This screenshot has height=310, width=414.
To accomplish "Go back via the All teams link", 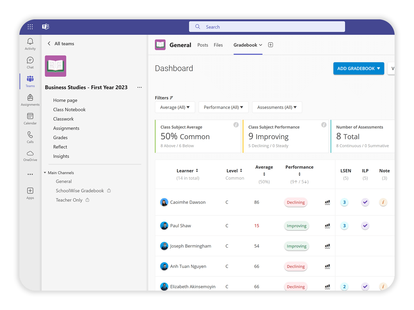I will (x=60, y=43).
